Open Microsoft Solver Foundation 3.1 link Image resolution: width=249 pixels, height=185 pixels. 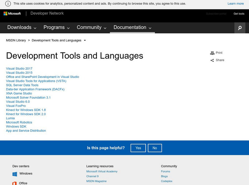tap(28, 97)
